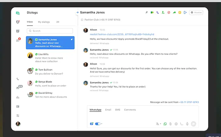Click Alison's avatar on the 15:05 message
This screenshot has height=137, width=221.
[86, 30]
